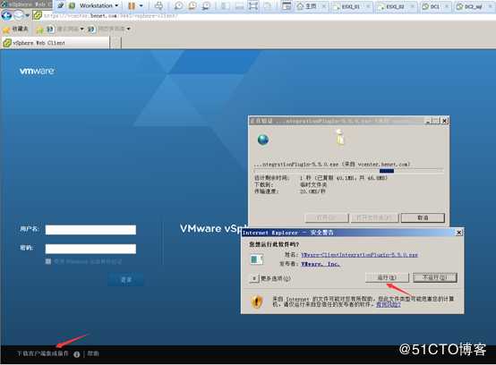The height and width of the screenshot is (365, 496).
Task: Open the Favorites star button
Action: [15, 29]
